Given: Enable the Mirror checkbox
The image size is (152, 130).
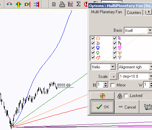Looking at the screenshot, I should point(113,85).
